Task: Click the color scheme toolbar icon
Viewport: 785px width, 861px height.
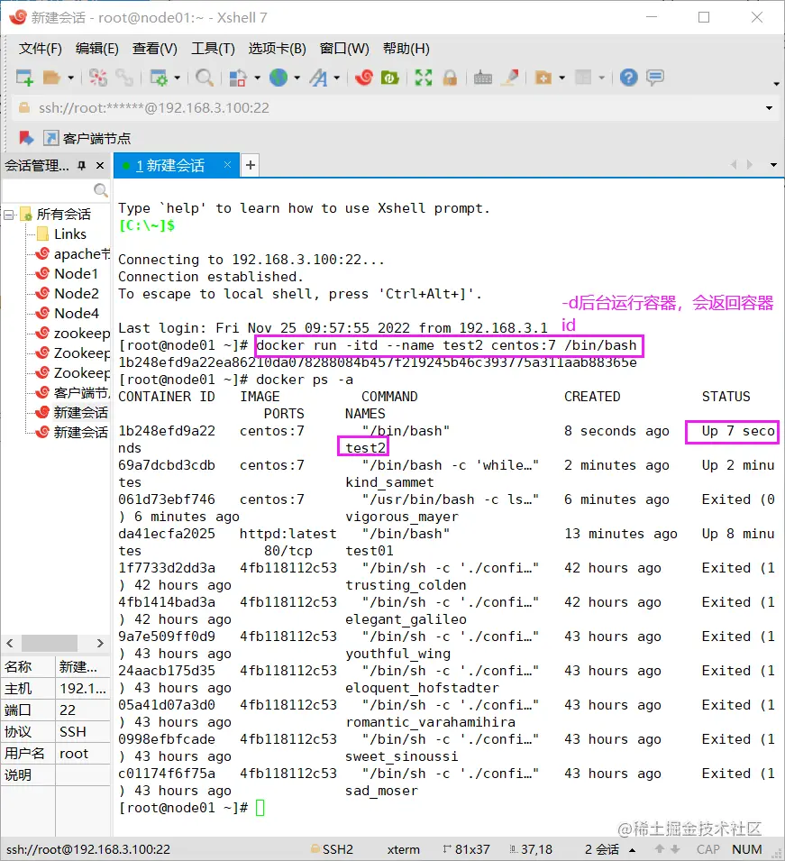Action: click(x=237, y=78)
